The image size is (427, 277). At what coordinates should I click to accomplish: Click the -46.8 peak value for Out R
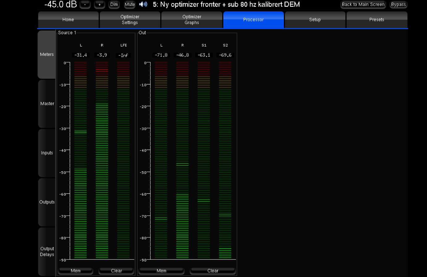pyautogui.click(x=182, y=55)
